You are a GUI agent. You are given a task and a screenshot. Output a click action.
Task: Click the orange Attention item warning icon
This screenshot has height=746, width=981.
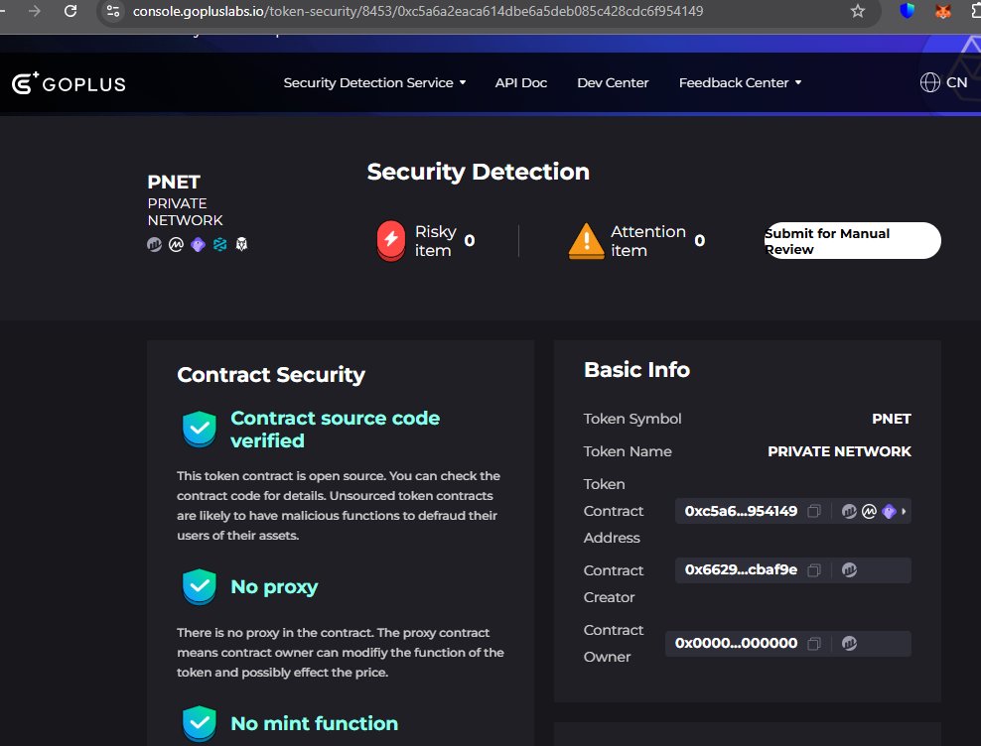586,241
